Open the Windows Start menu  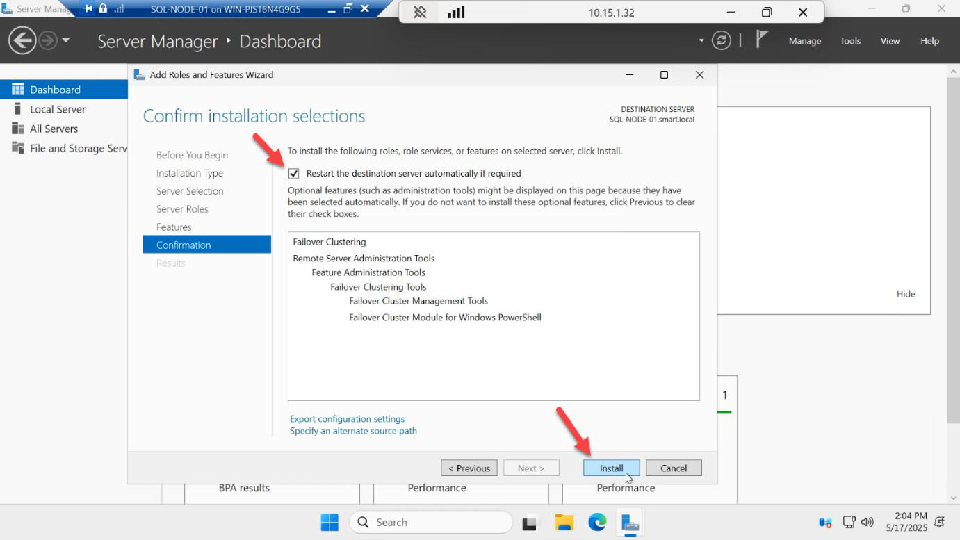coord(330,522)
